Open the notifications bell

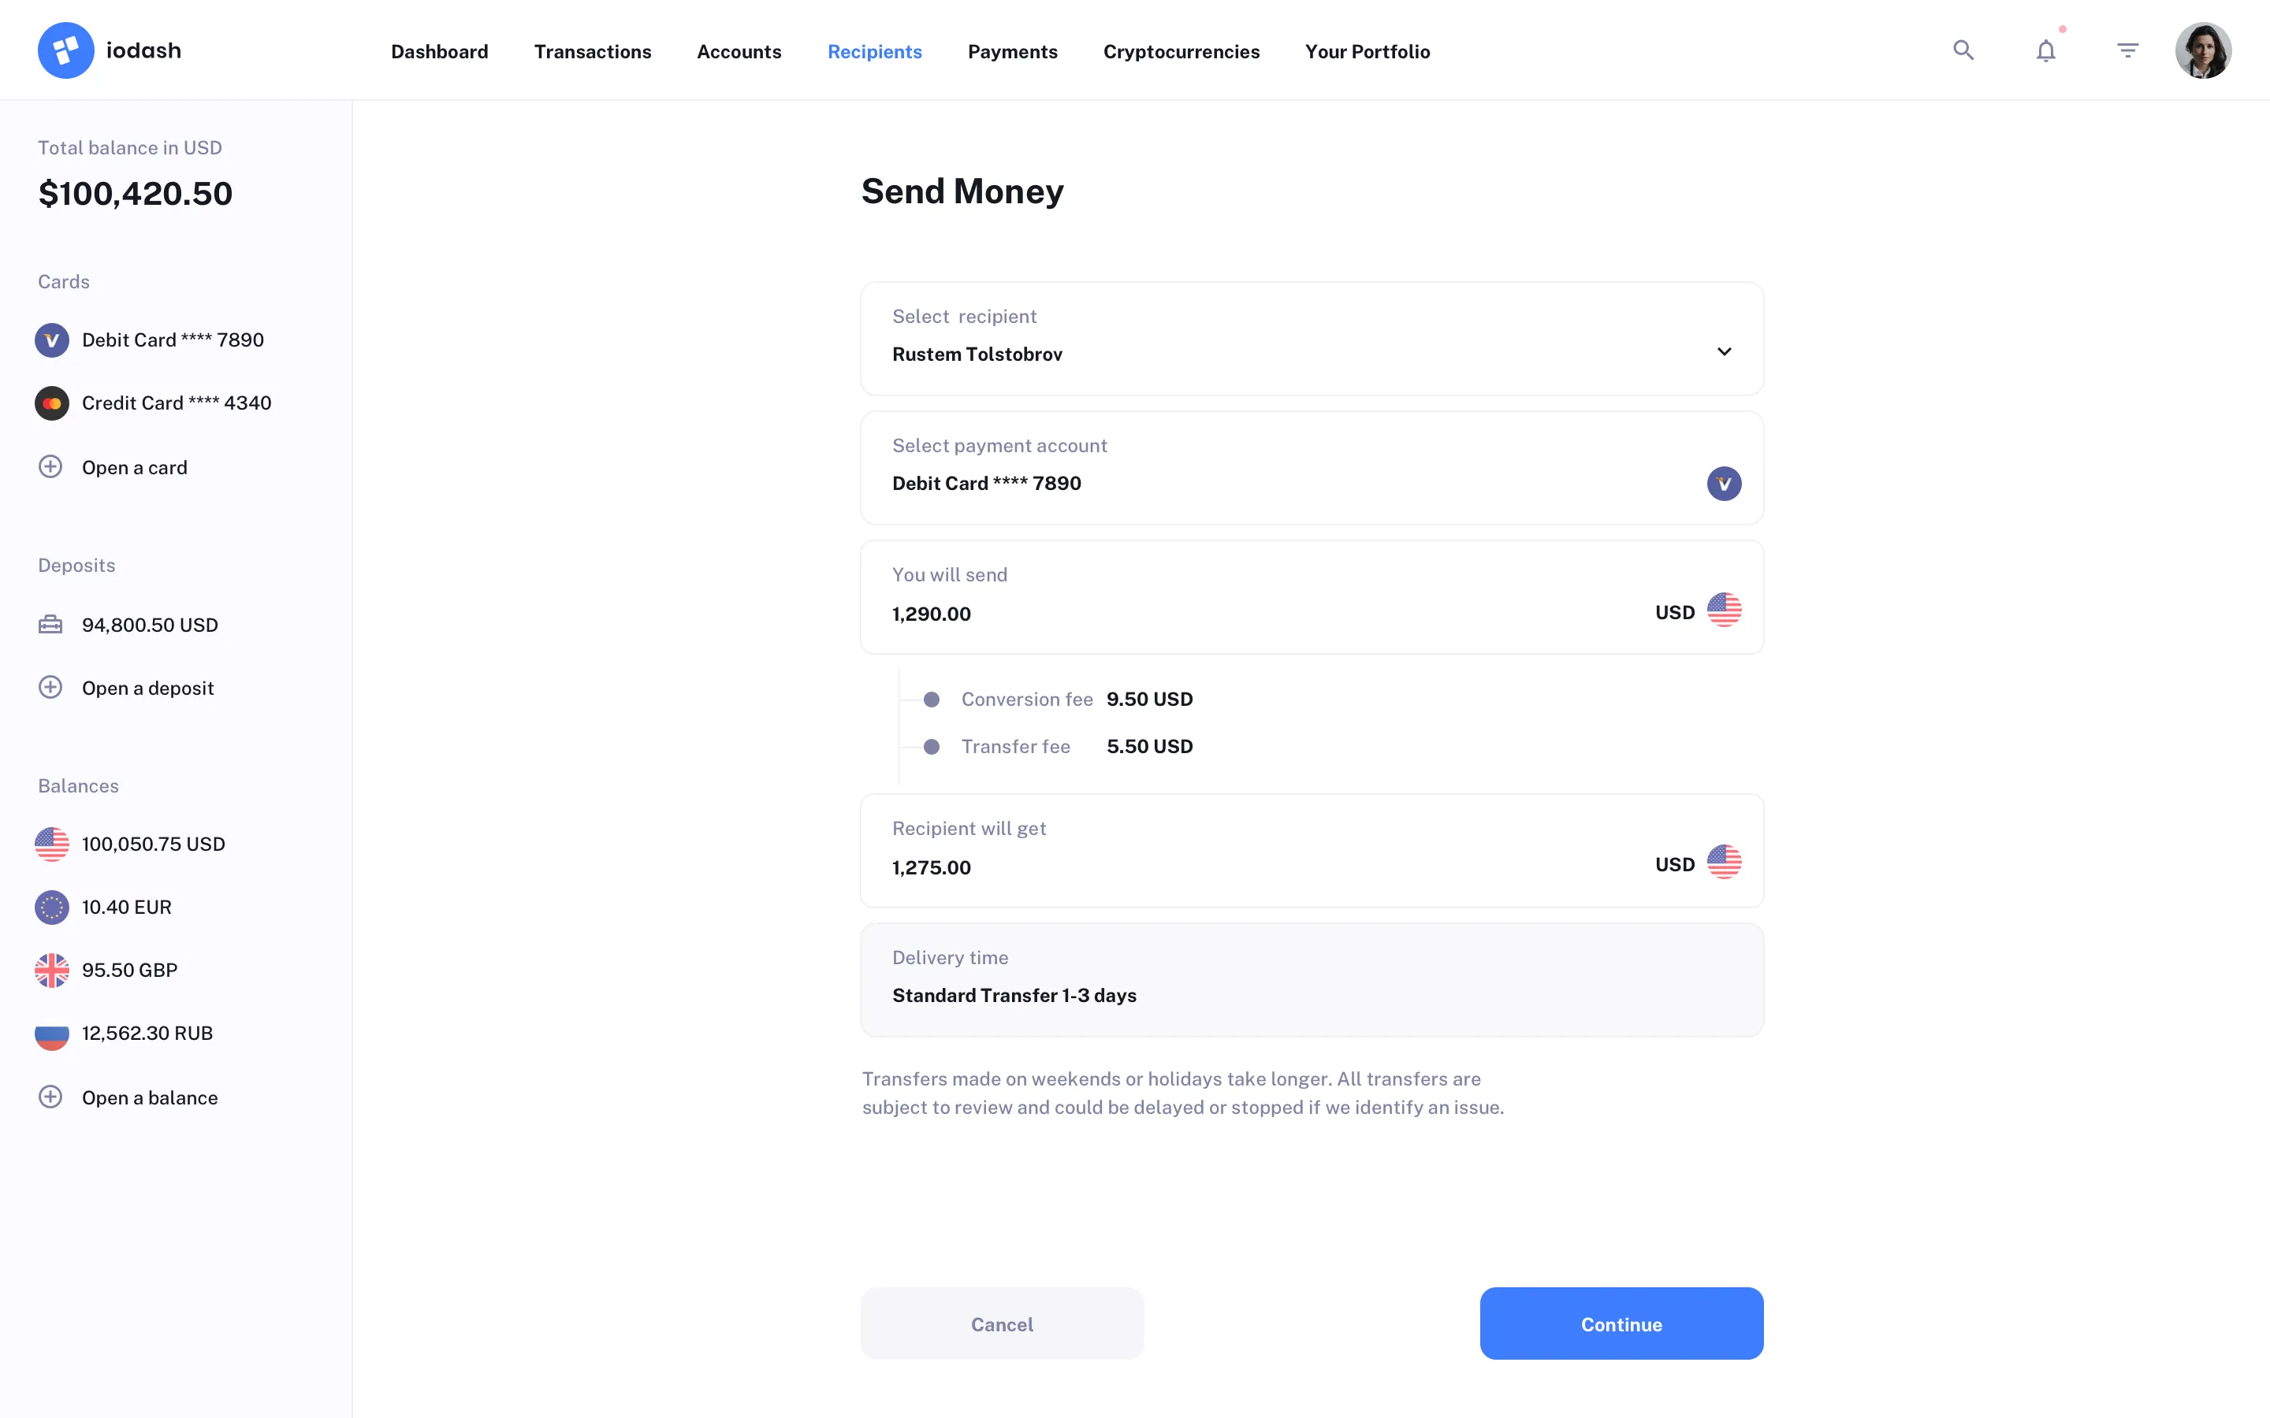coord(2045,50)
